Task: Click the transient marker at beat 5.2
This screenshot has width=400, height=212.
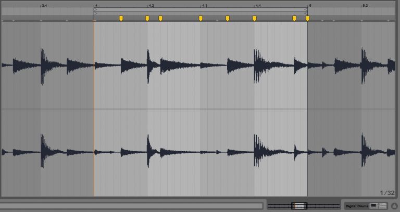Action: coord(361,21)
